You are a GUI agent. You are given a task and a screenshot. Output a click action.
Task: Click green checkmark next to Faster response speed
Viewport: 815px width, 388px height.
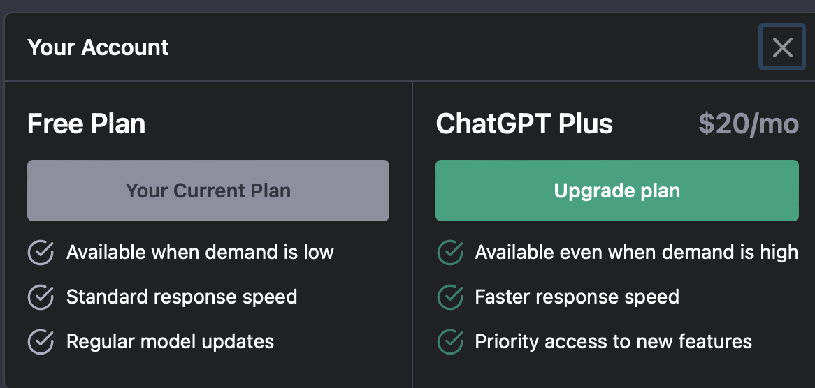[x=450, y=297]
